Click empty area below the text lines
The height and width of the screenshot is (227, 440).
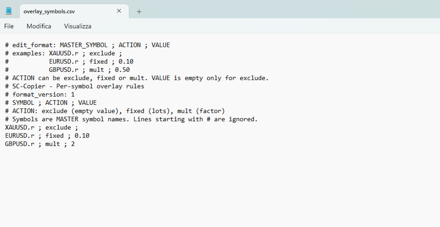(x=220, y=188)
